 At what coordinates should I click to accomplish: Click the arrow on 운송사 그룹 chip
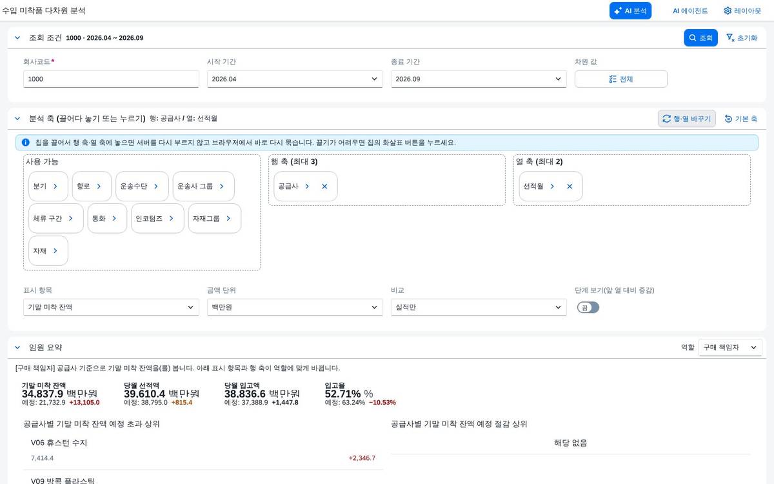221,186
